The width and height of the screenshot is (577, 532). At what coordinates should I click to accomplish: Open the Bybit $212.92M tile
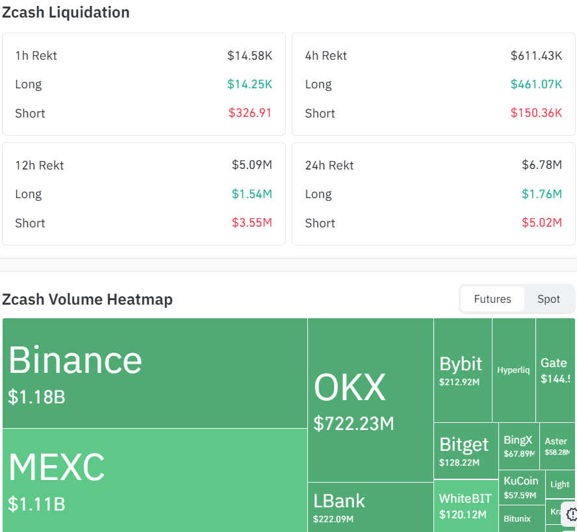pyautogui.click(x=463, y=370)
